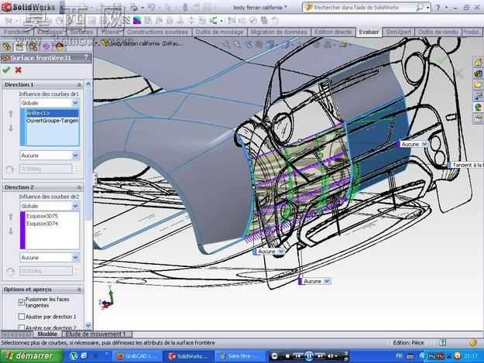Viewport: 484px width, 363px height.
Task: Open the Migration de données tab
Action: 279,32
